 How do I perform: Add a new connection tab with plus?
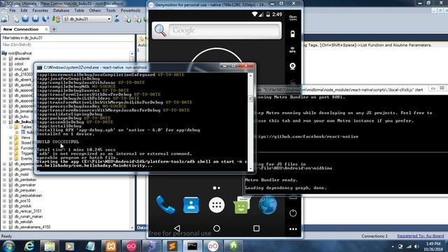pyautogui.click(x=54, y=29)
